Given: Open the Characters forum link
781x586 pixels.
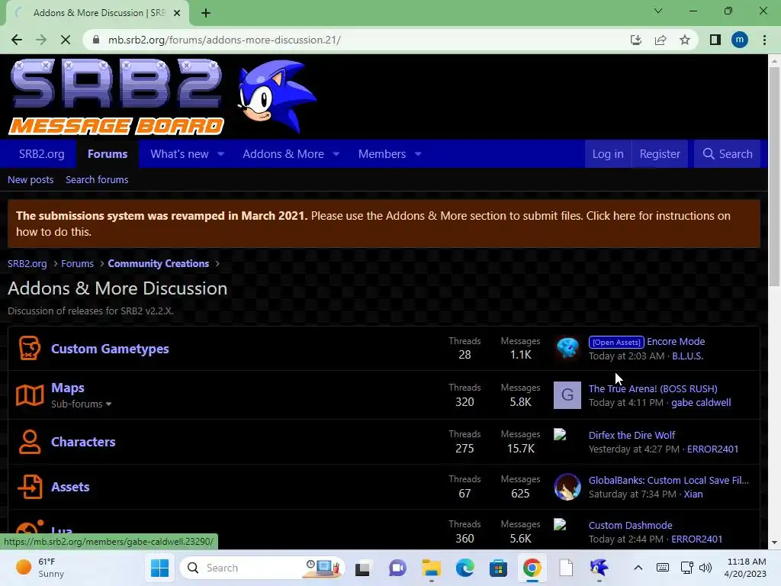Looking at the screenshot, I should [83, 442].
